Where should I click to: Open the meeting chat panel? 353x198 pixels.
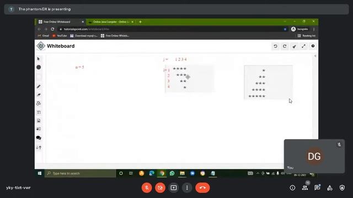317,188
